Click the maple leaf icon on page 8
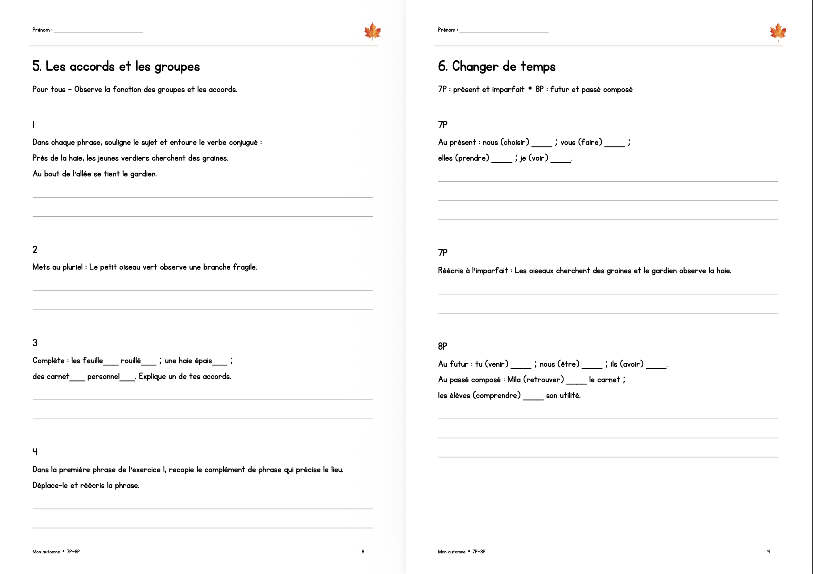The width and height of the screenshot is (813, 574). pos(373,32)
